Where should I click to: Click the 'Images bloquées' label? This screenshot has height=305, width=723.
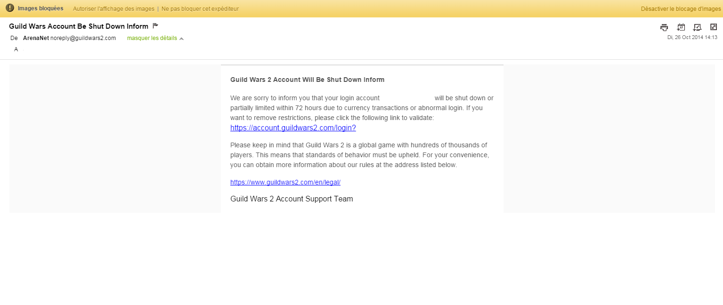click(x=41, y=8)
